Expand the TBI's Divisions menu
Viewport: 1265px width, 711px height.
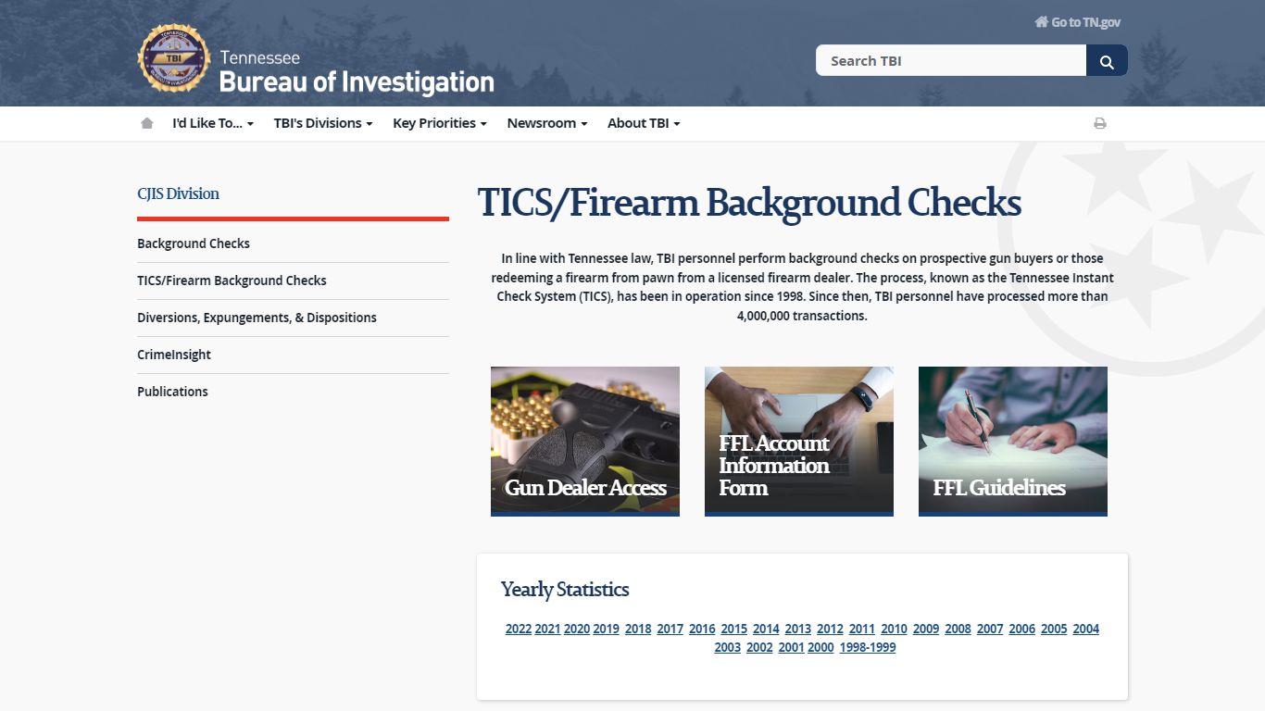(x=323, y=123)
